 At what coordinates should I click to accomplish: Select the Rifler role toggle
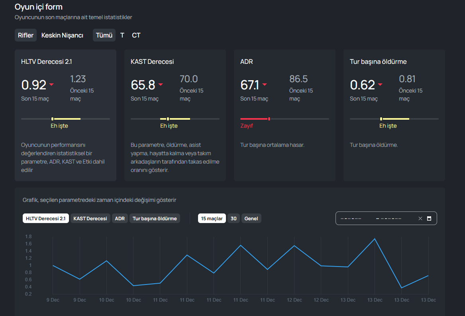point(26,35)
